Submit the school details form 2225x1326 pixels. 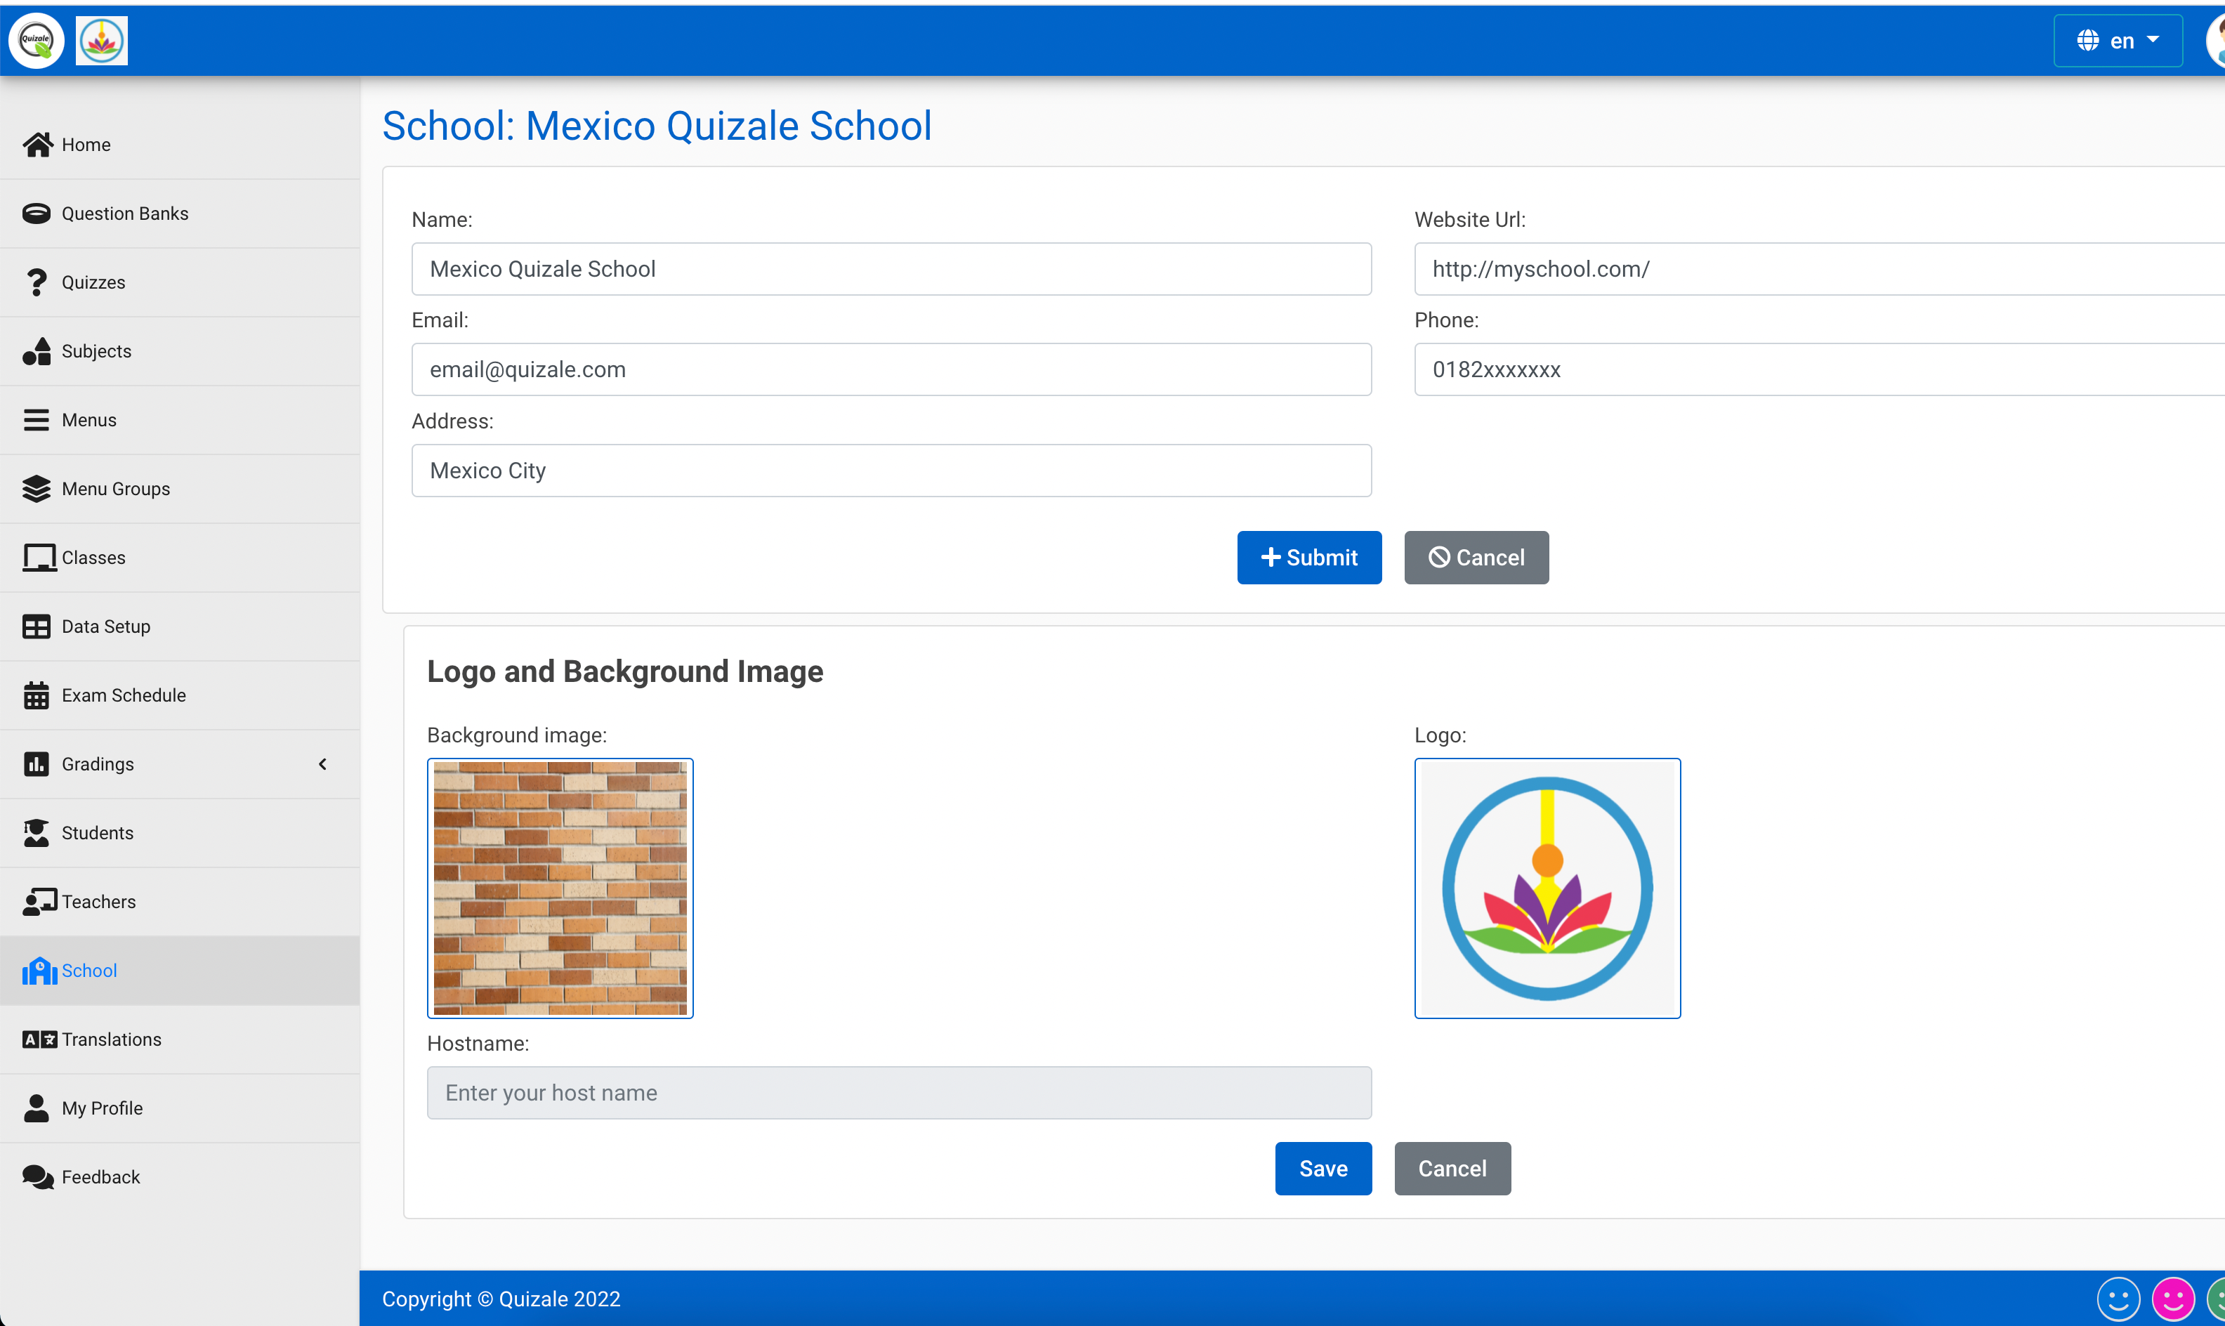(x=1309, y=557)
